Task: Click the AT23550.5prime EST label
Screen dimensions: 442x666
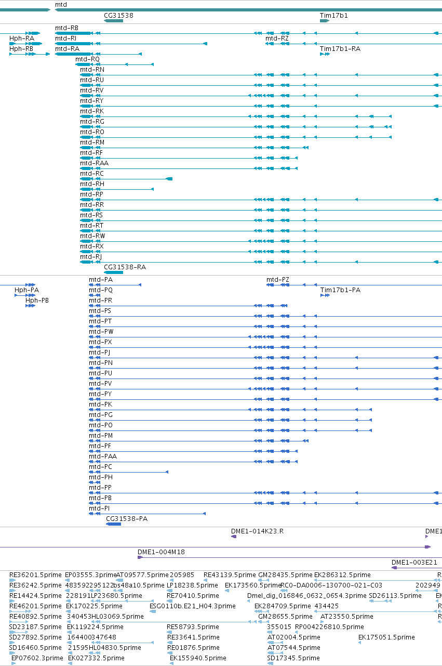Action: pos(347,617)
